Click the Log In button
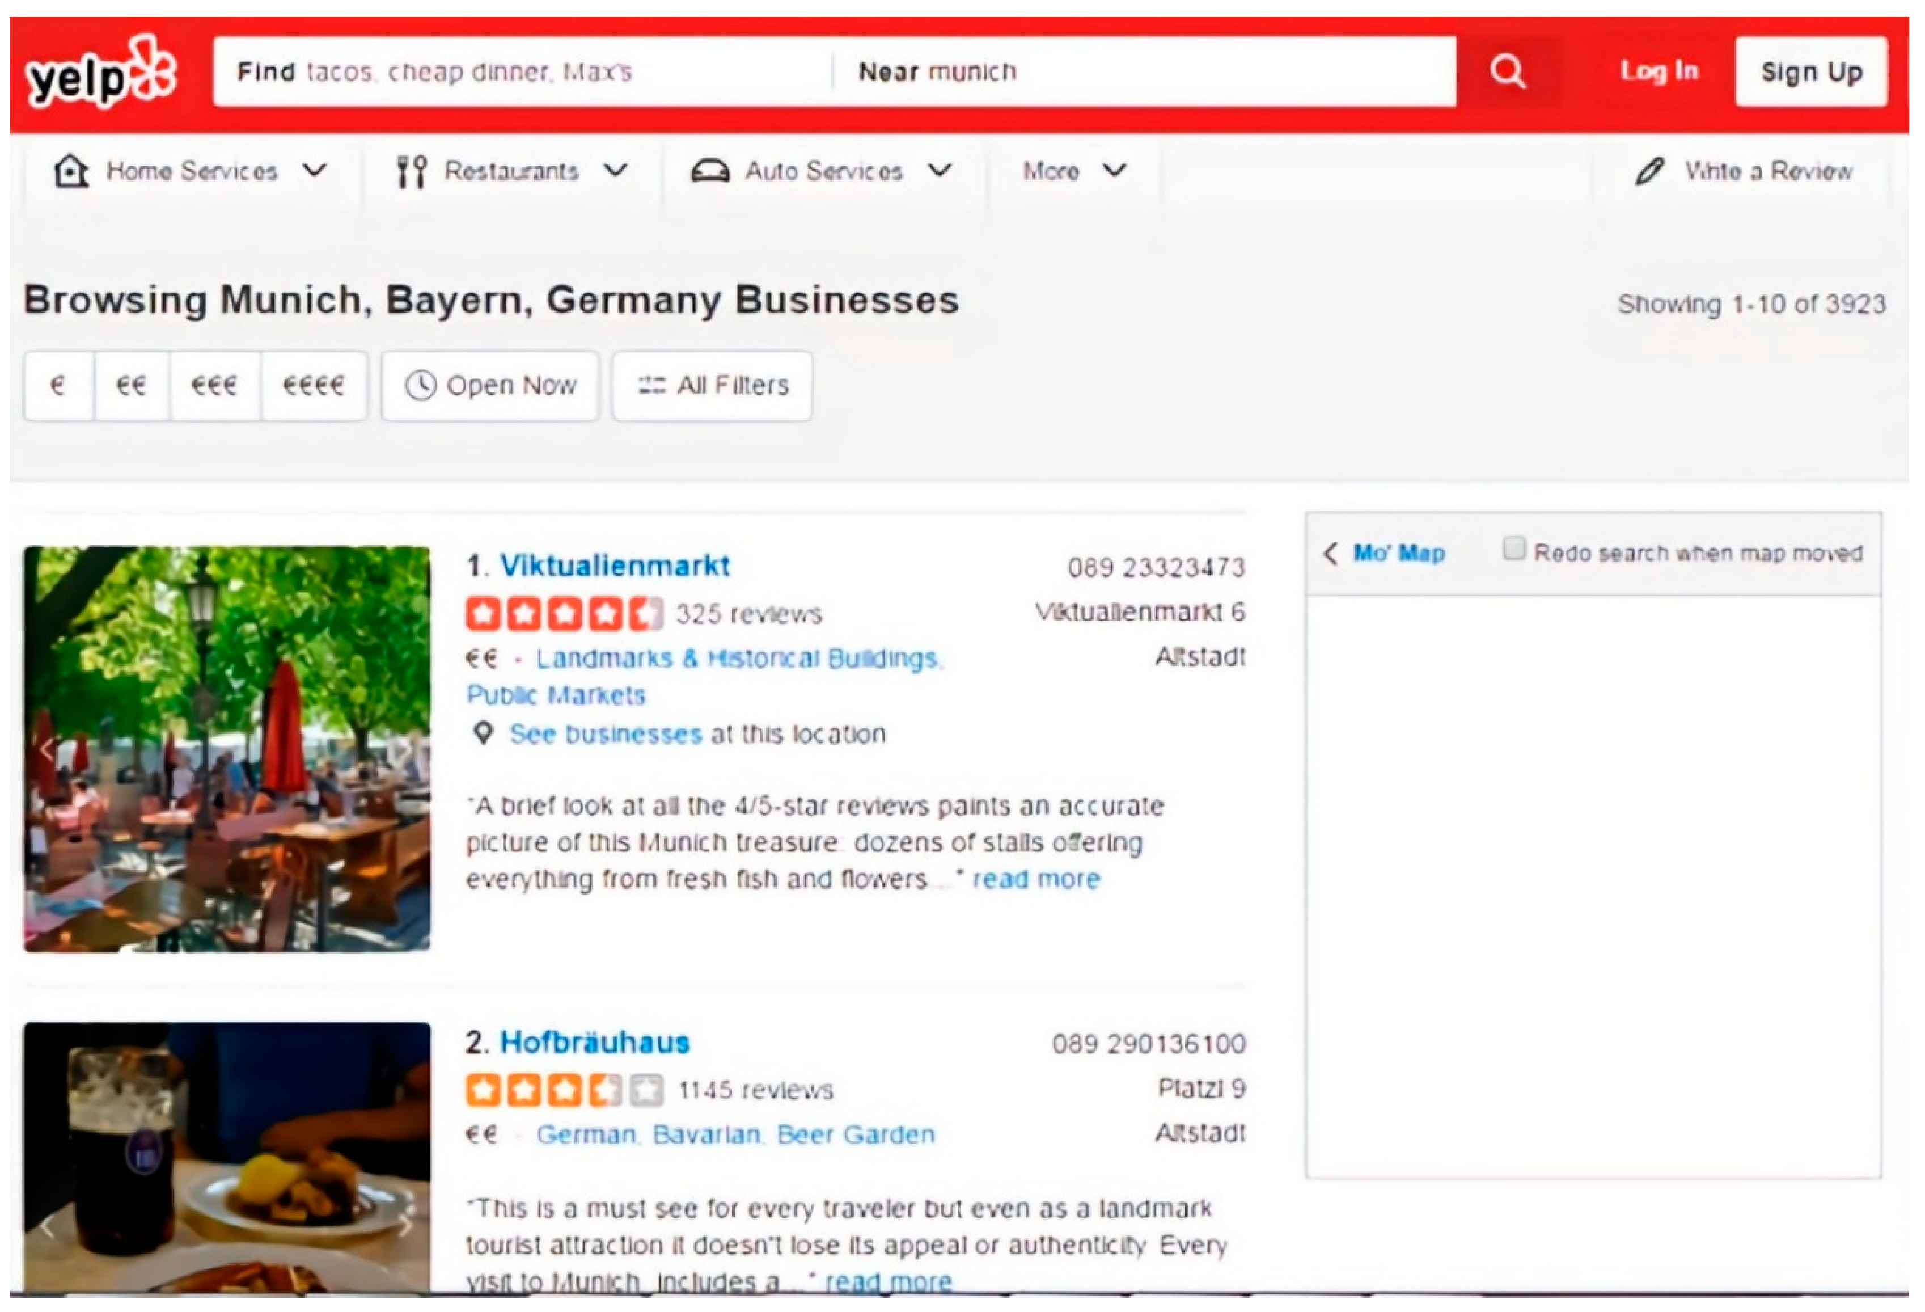Viewport: 1925px width, 1312px height. [1659, 71]
